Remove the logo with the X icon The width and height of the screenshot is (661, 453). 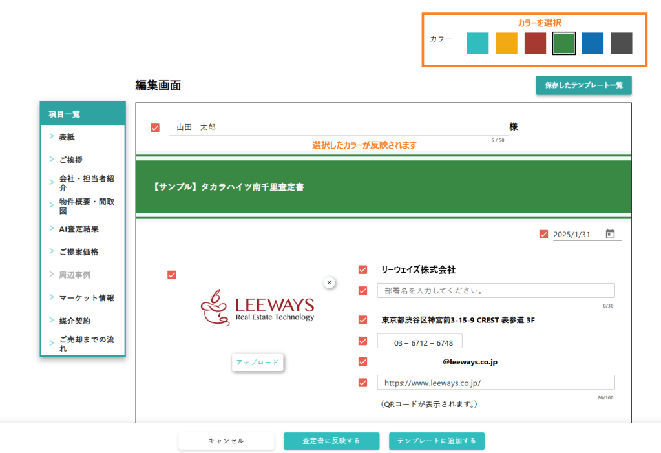click(329, 282)
